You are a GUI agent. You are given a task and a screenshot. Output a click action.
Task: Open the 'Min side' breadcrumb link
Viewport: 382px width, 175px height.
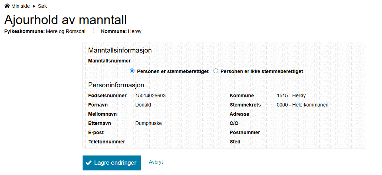(20, 6)
